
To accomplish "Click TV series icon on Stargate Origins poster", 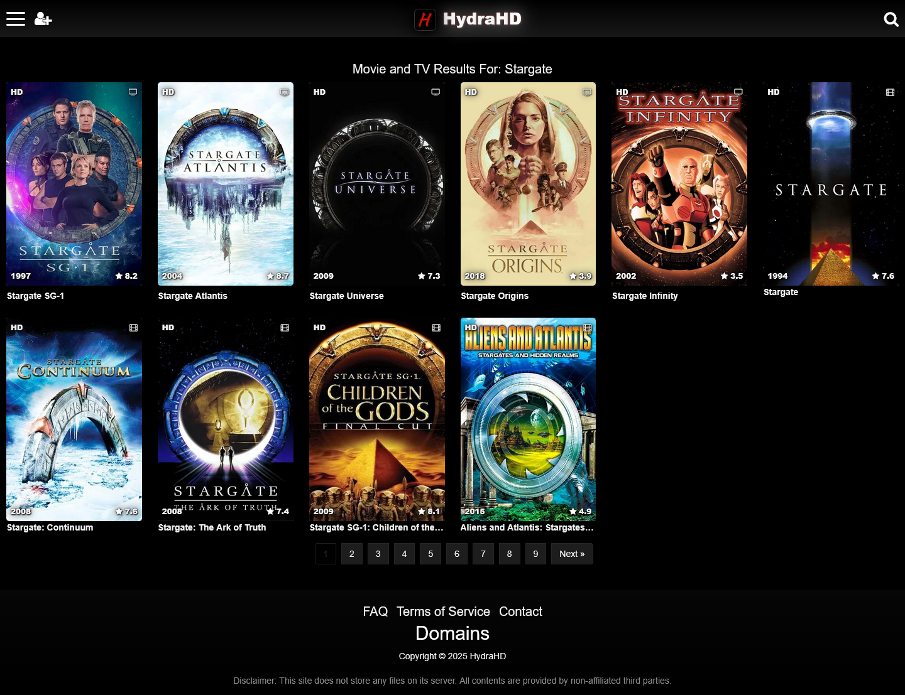I will pyautogui.click(x=587, y=92).
